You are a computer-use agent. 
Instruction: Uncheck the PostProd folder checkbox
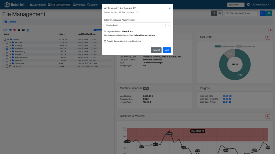(7, 49)
